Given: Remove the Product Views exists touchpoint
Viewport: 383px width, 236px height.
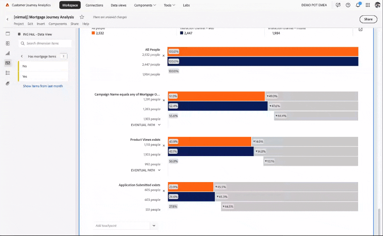Looking at the screenshot, I should click(164, 146).
